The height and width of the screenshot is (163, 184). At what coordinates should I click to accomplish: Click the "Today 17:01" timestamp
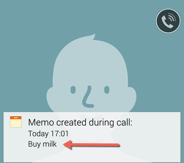tap(48, 134)
